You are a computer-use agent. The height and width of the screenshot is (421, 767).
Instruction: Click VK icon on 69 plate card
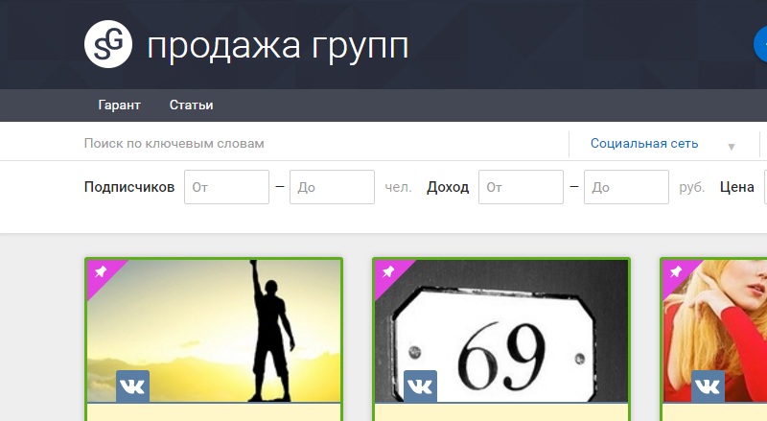[x=420, y=386]
